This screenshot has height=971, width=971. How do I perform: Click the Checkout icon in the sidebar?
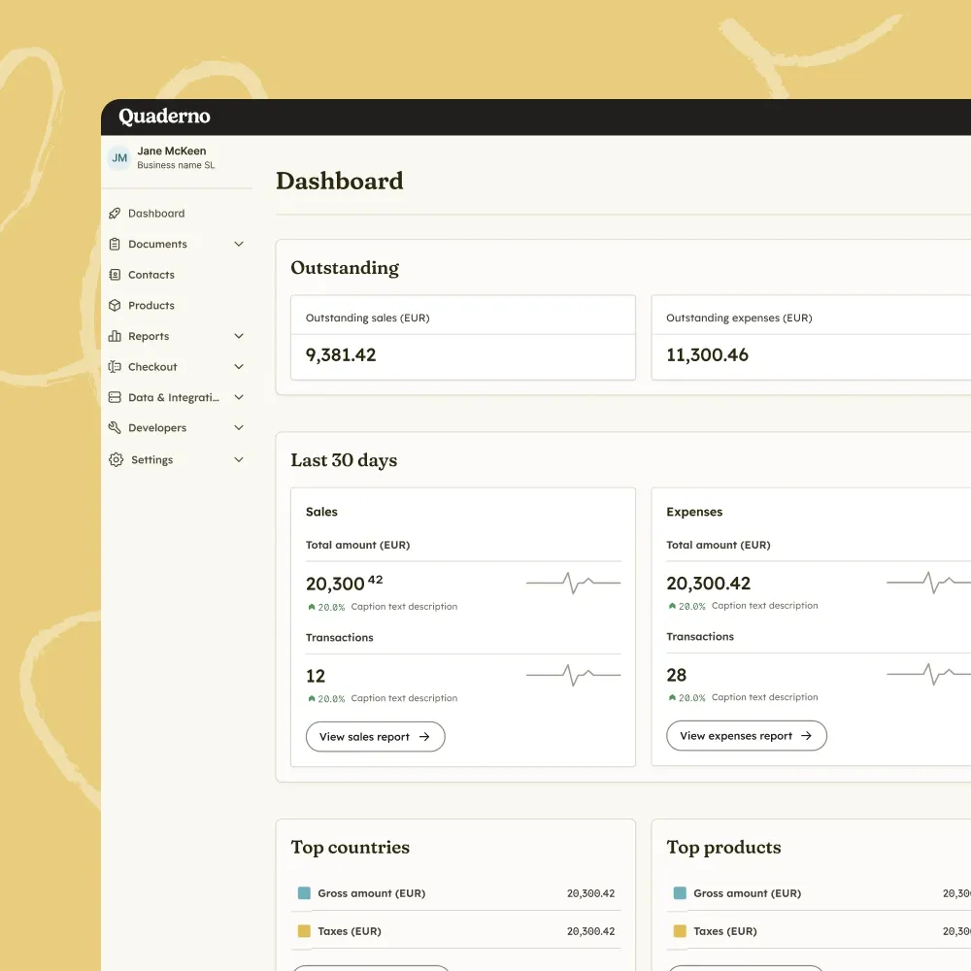pyautogui.click(x=116, y=366)
